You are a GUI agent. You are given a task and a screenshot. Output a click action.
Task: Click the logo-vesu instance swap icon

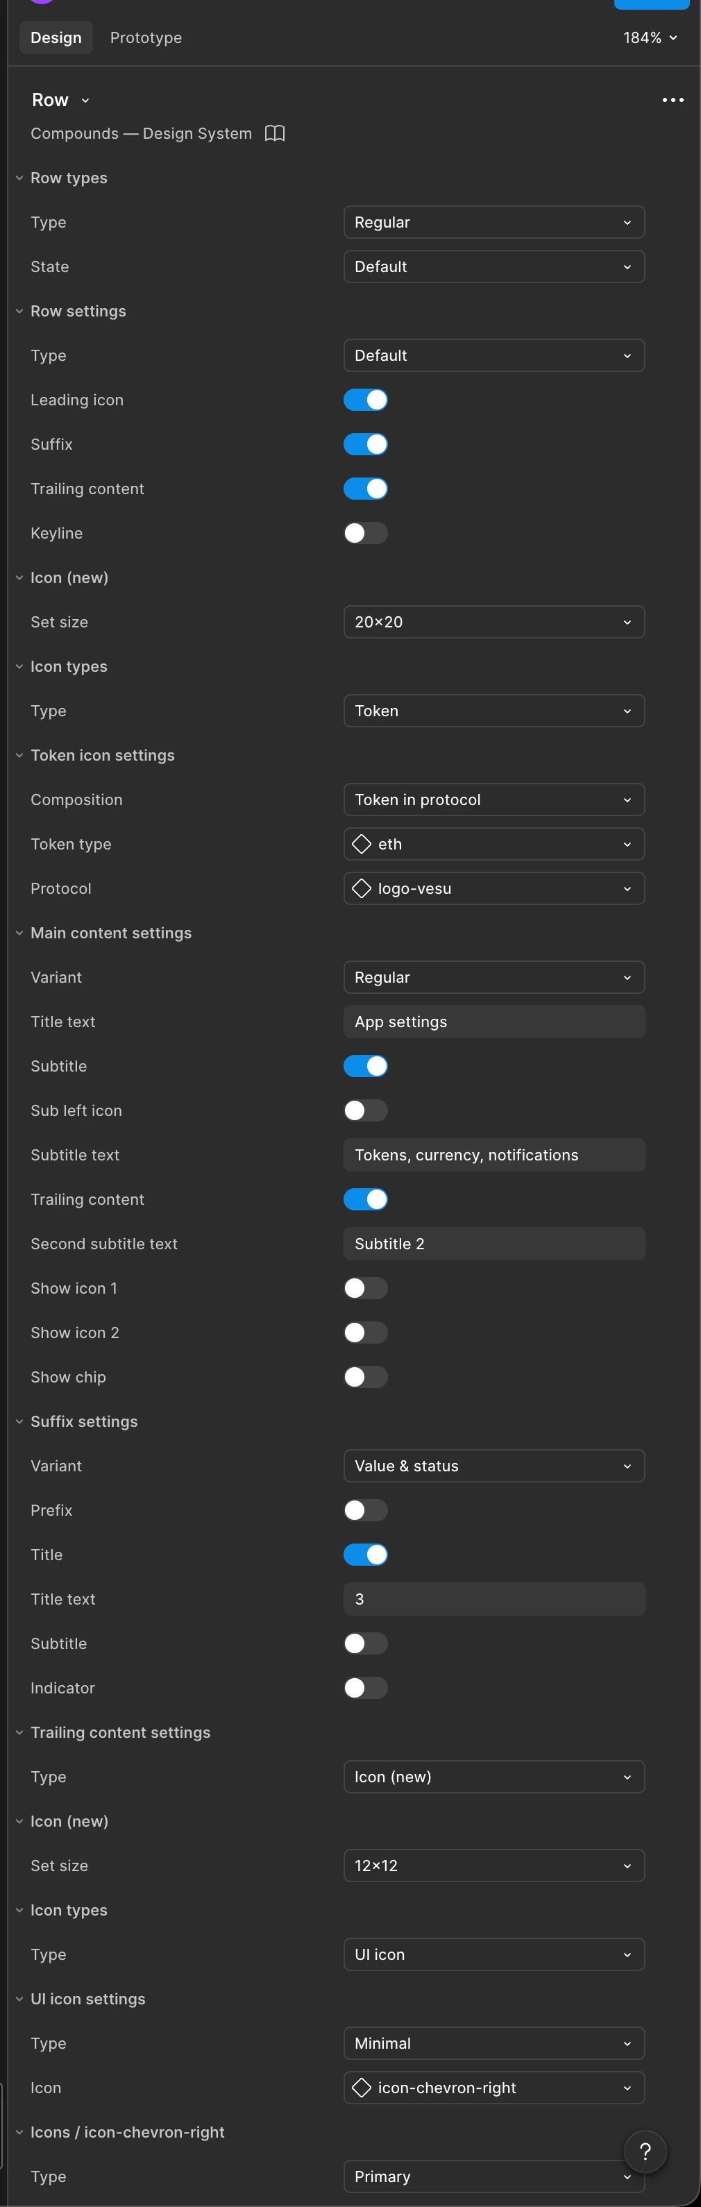click(362, 888)
